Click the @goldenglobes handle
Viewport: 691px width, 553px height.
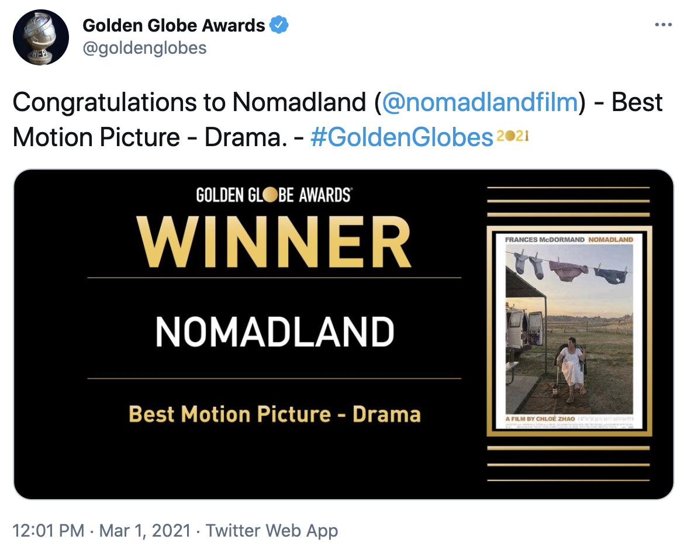point(144,47)
